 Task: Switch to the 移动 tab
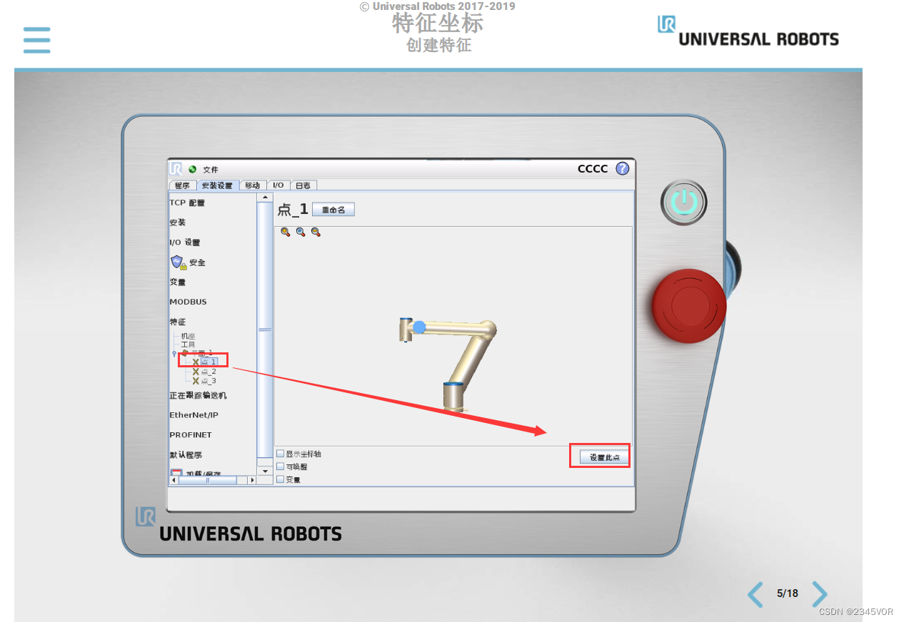point(253,185)
